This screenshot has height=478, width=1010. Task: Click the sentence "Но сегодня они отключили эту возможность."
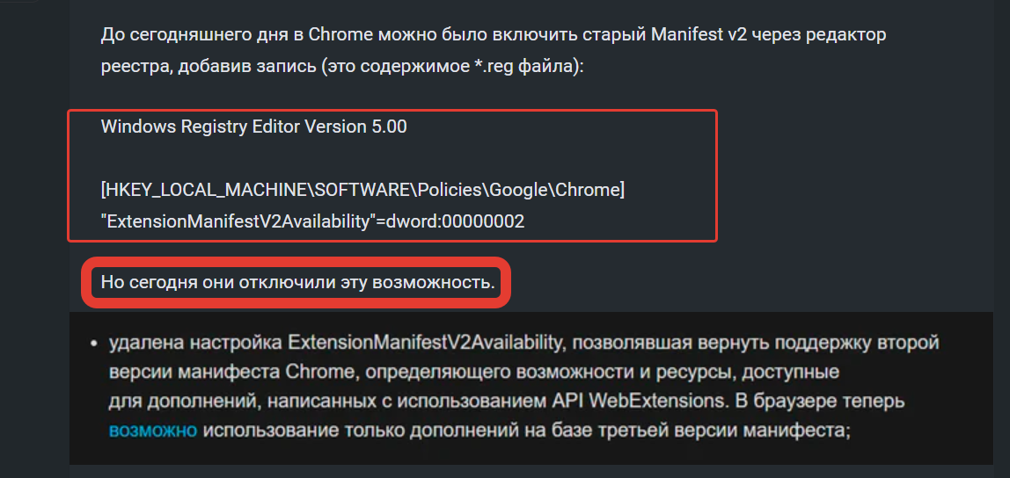pos(297,282)
